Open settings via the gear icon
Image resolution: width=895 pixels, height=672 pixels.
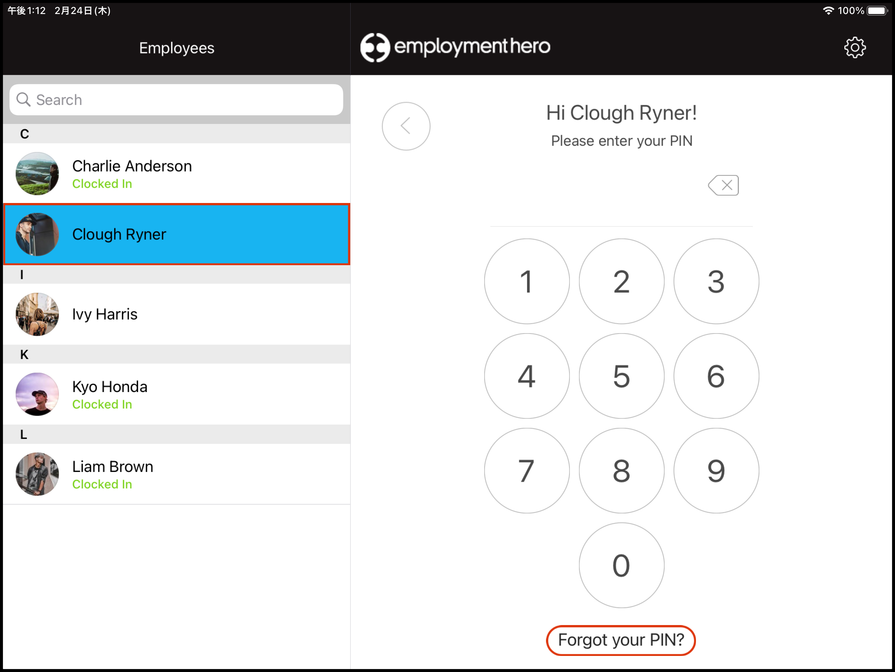(x=855, y=48)
